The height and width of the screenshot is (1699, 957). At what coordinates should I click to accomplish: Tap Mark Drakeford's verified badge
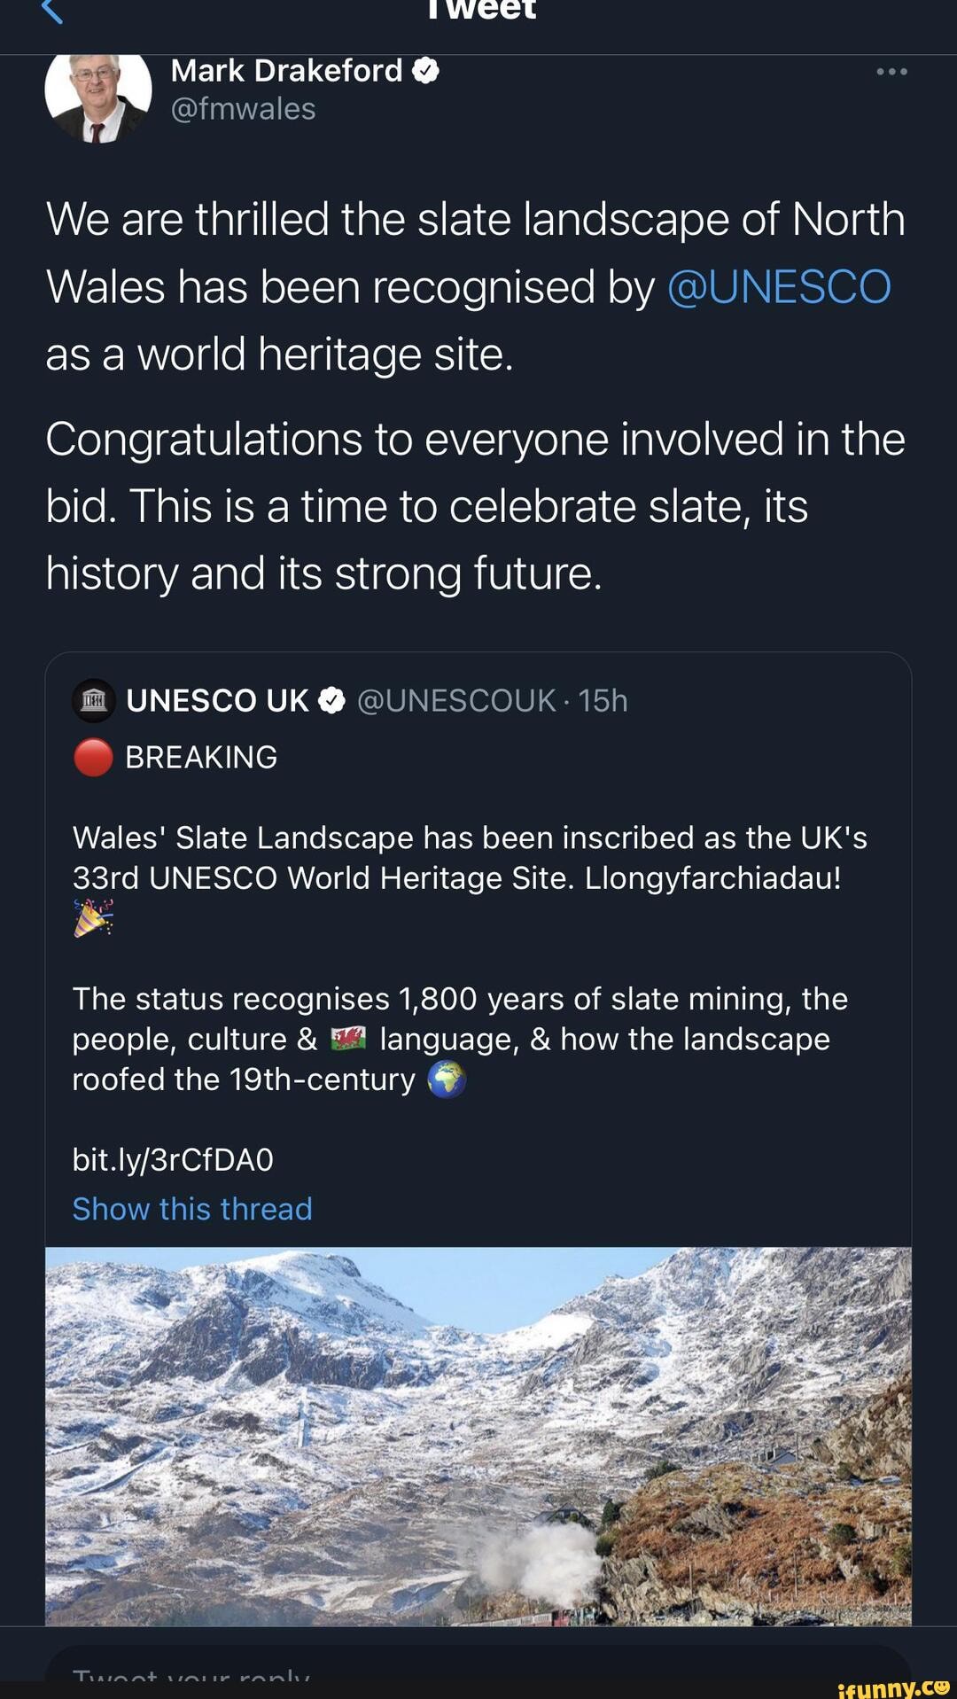(426, 71)
